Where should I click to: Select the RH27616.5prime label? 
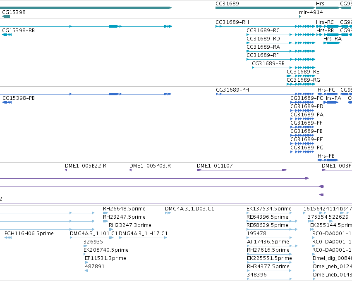click(x=268, y=250)
